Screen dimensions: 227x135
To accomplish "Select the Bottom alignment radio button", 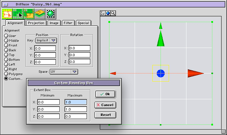I will tap(6, 60).
